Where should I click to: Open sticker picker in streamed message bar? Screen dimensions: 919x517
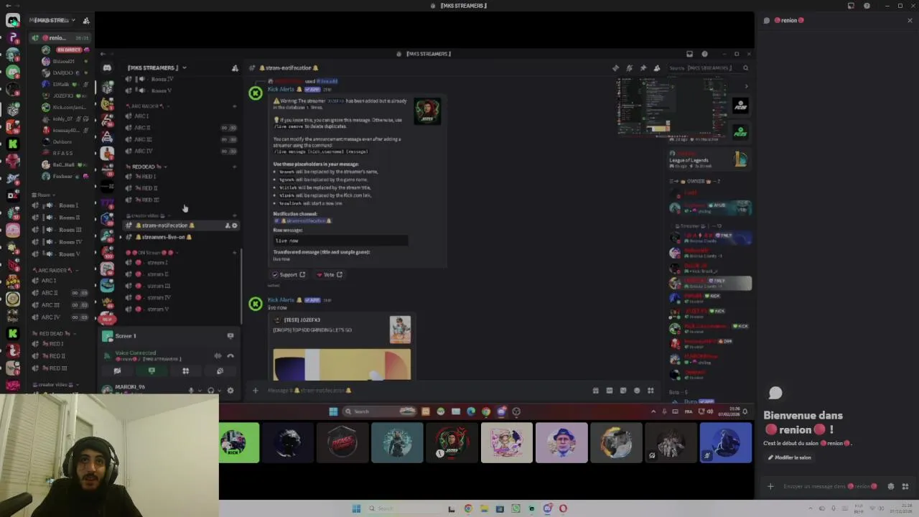click(x=623, y=391)
